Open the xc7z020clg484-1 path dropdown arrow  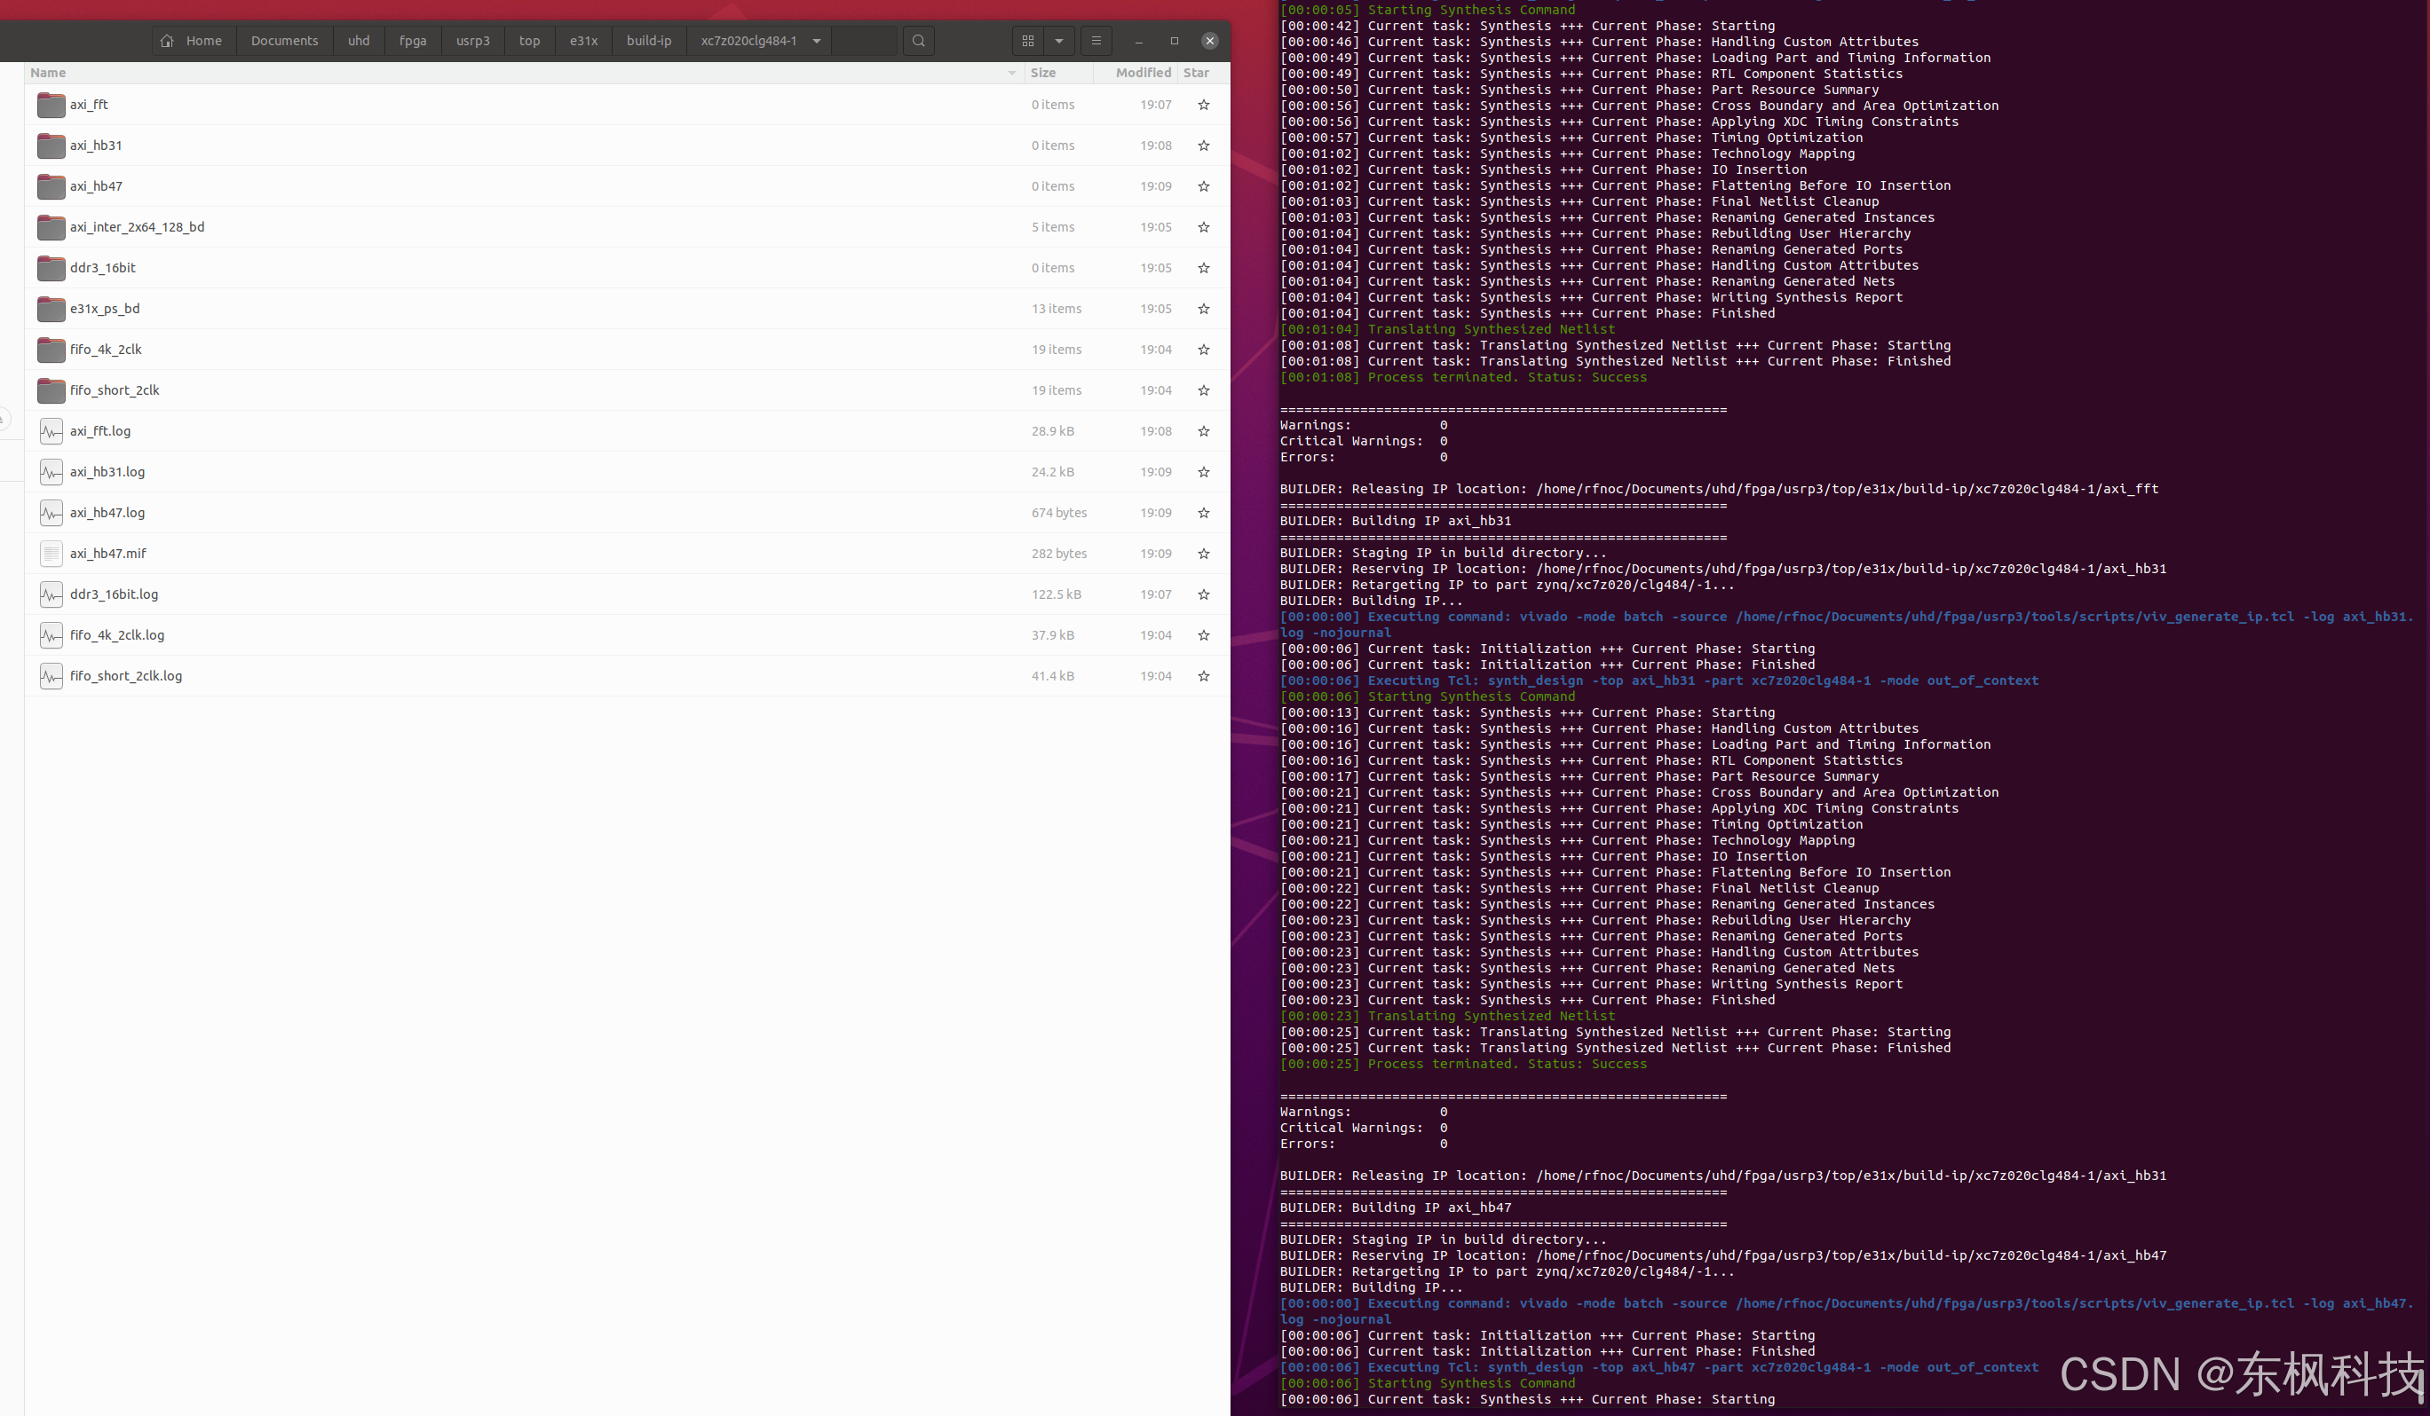[817, 41]
